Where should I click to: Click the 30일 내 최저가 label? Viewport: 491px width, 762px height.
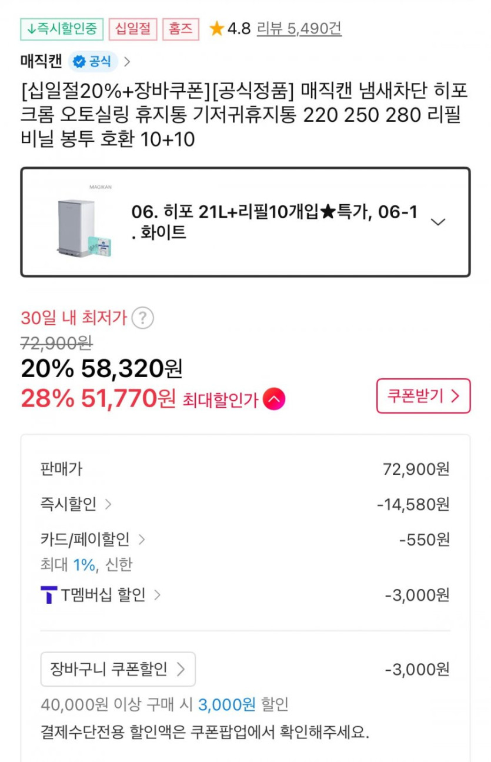pyautogui.click(x=74, y=318)
